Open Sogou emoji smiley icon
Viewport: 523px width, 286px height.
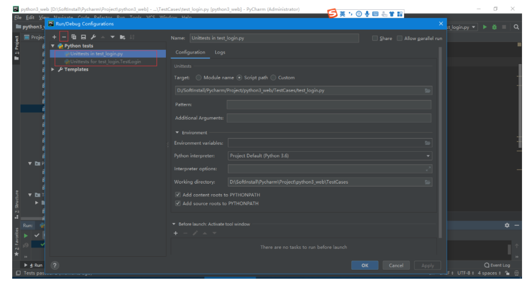click(359, 14)
